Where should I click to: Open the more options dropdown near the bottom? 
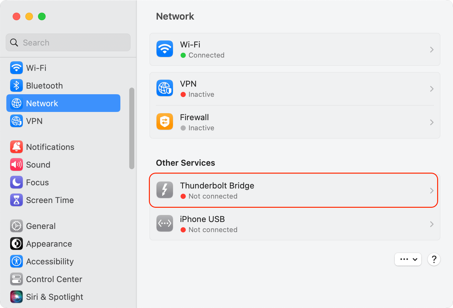click(x=408, y=259)
